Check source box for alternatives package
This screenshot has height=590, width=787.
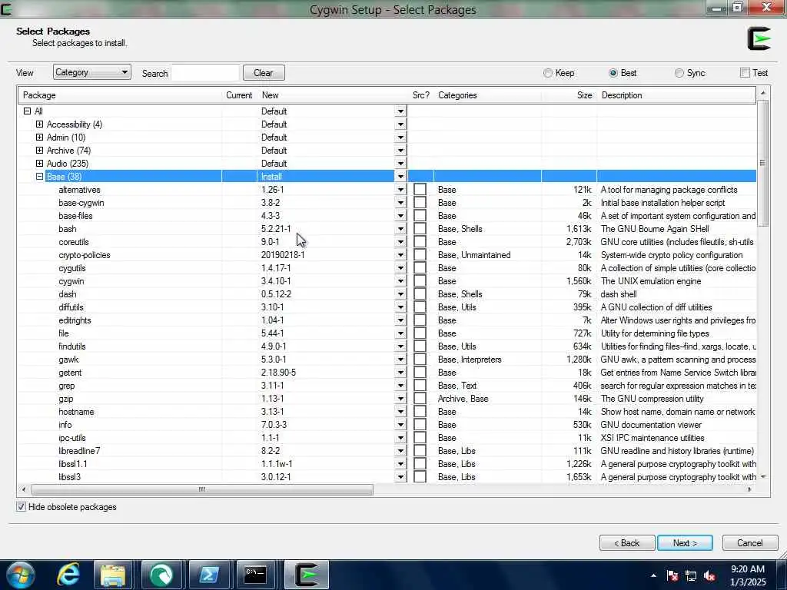point(420,190)
